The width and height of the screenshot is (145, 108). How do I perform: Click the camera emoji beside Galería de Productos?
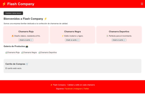click(x=27, y=46)
